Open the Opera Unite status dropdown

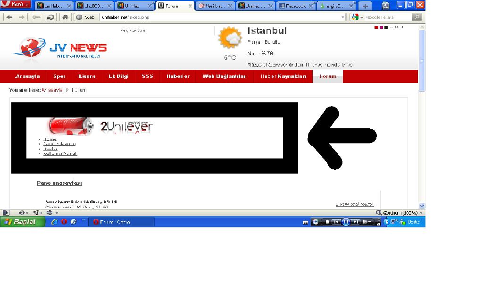pos(38,213)
